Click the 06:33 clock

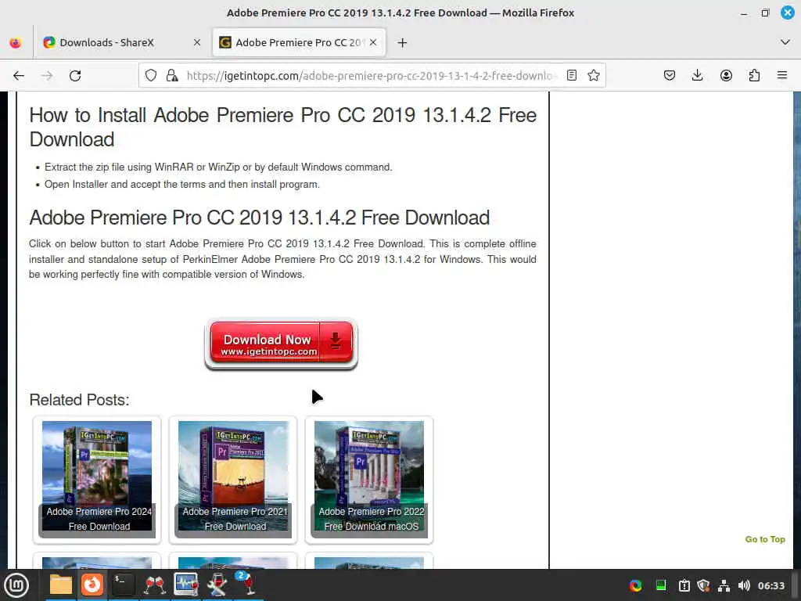coord(770,585)
